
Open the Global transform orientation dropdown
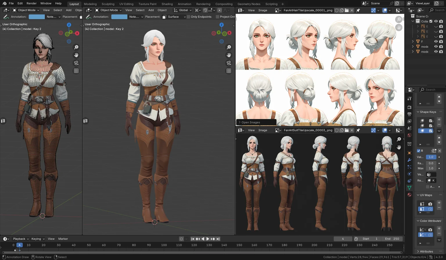(x=183, y=10)
